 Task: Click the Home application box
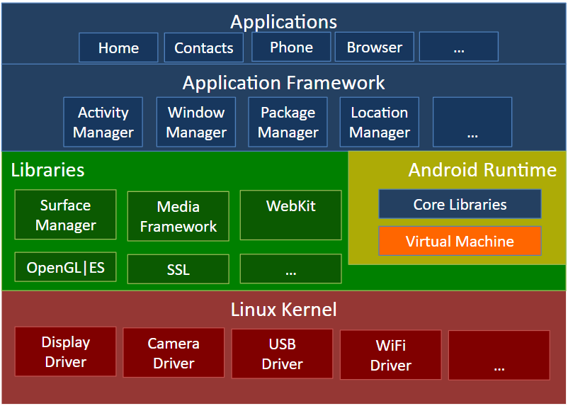(x=118, y=47)
